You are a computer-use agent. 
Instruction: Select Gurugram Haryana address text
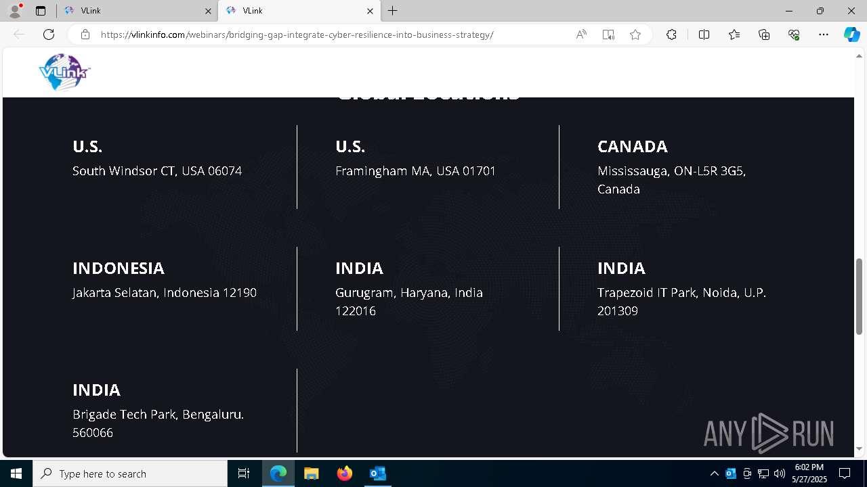click(409, 302)
